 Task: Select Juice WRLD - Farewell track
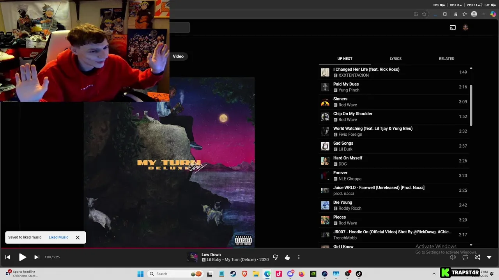tap(394, 191)
